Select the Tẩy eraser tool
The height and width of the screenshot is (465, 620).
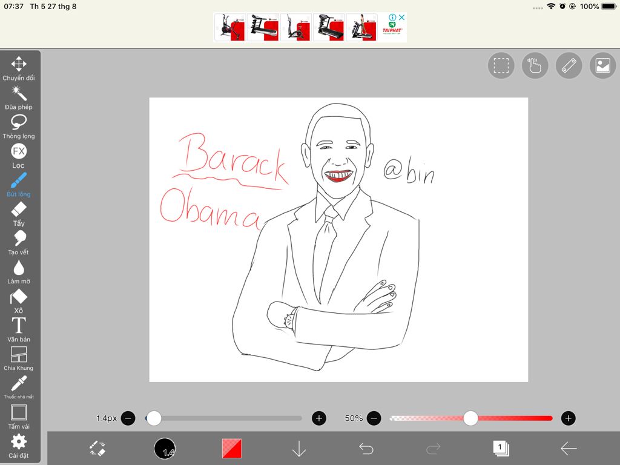pos(19,214)
